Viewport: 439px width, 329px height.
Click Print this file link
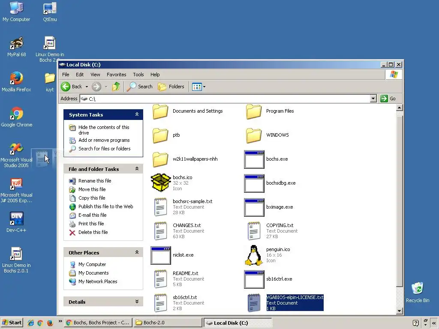[91, 224]
